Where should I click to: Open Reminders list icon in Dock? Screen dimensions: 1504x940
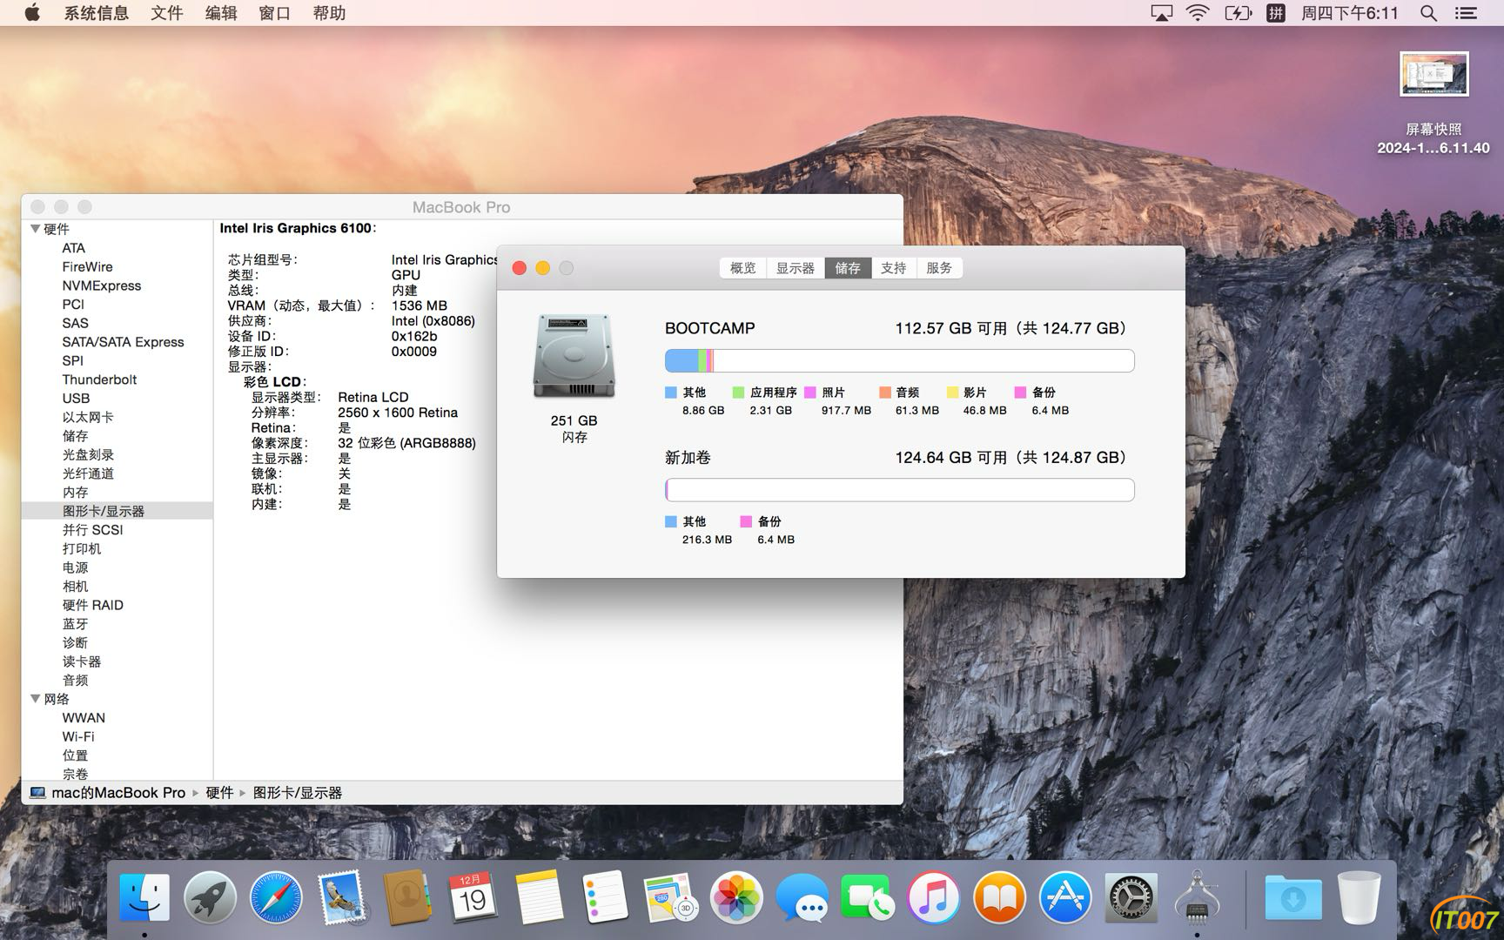604,897
